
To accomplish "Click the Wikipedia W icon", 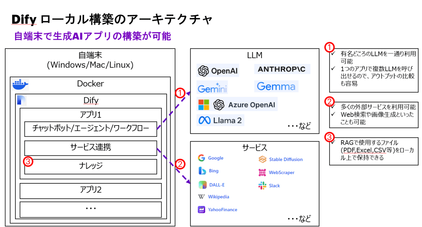I will pos(201,197).
